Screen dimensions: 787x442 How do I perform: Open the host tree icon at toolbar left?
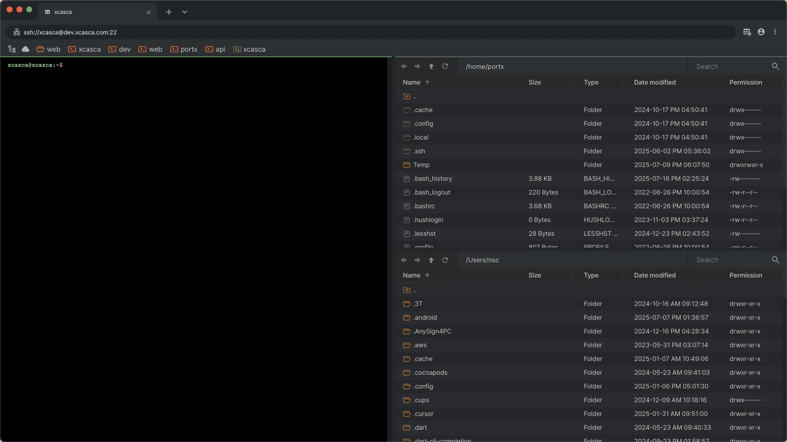coord(12,49)
